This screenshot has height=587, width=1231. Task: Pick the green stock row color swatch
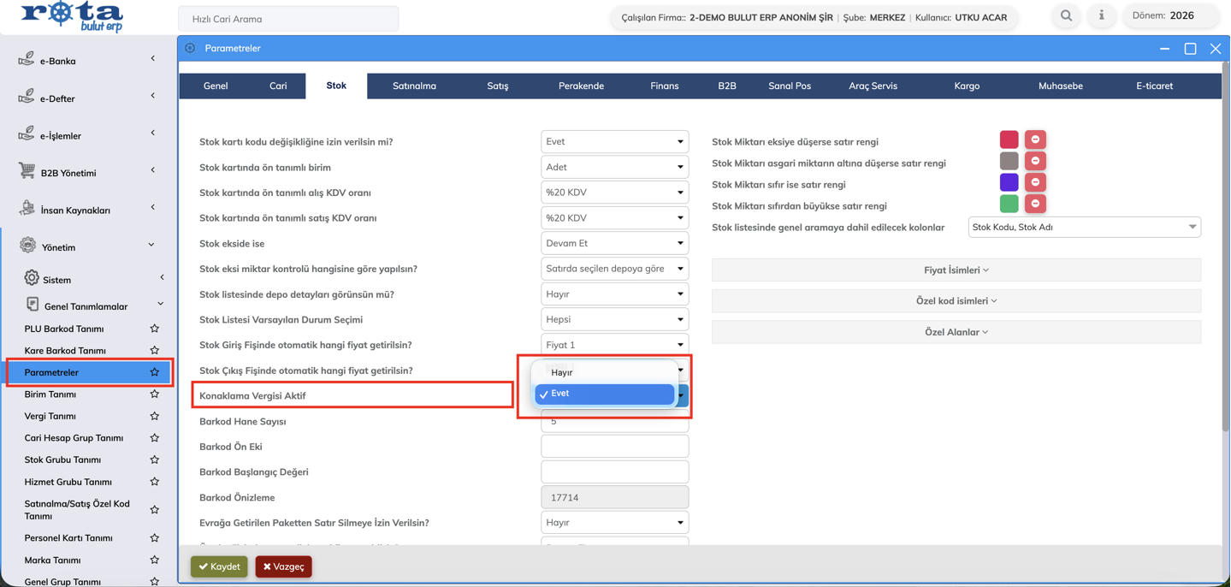coord(1009,204)
